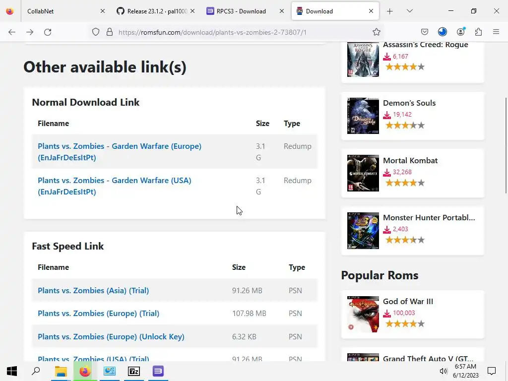Click Monster Hunter download count icon

click(387, 229)
